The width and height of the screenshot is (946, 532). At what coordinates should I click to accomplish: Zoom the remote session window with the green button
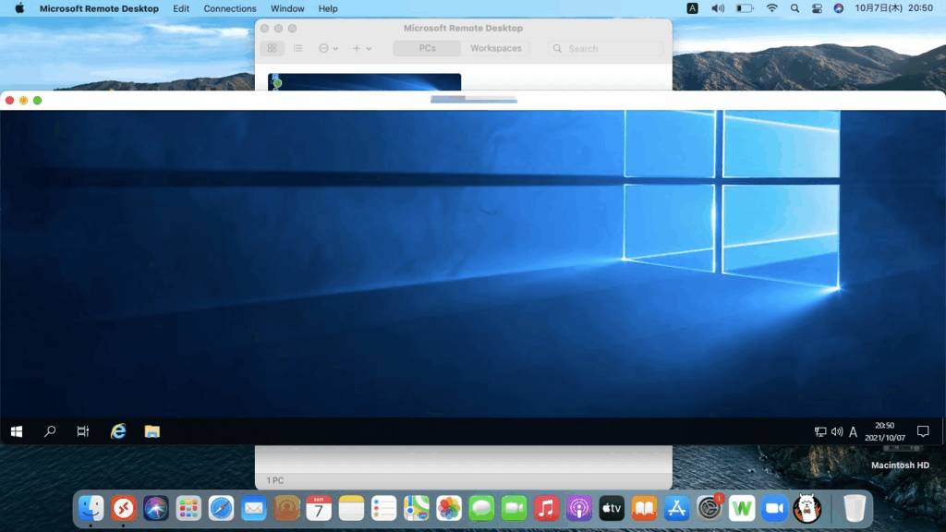point(37,100)
